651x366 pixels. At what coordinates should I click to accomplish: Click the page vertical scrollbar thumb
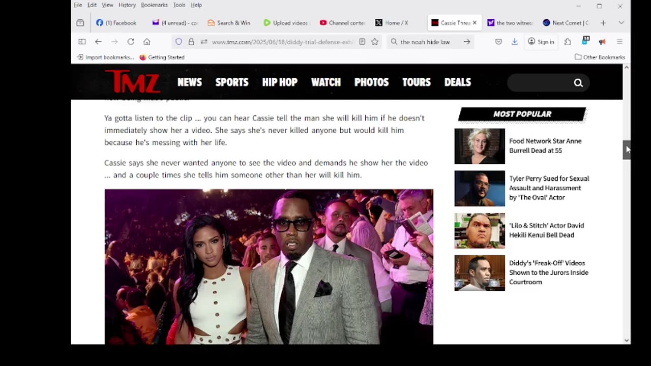click(627, 150)
